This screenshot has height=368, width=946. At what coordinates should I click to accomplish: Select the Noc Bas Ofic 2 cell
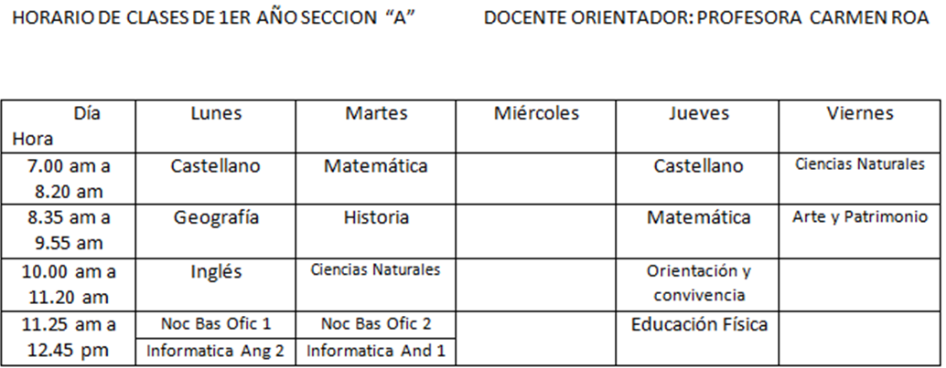376,325
